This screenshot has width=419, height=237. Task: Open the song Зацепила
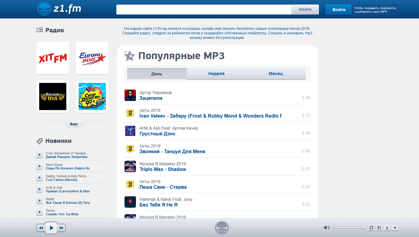coord(151,98)
